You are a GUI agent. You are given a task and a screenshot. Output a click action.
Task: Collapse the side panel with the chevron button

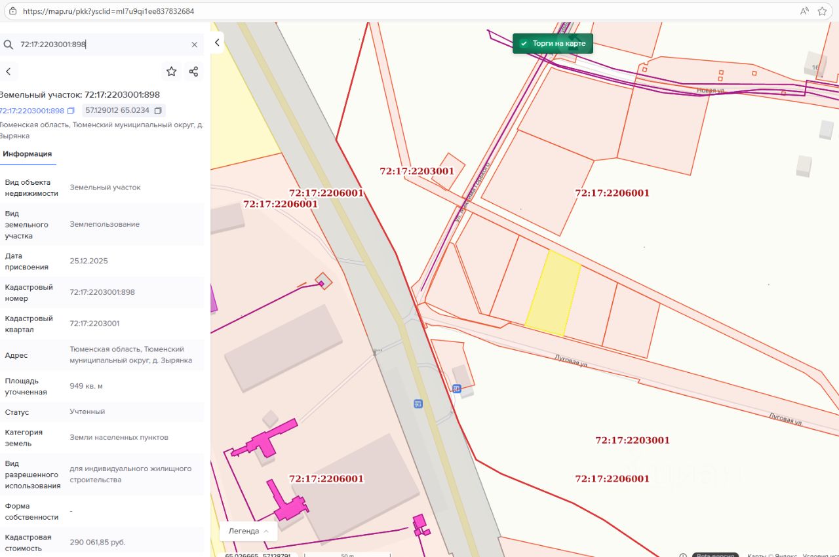click(x=217, y=43)
